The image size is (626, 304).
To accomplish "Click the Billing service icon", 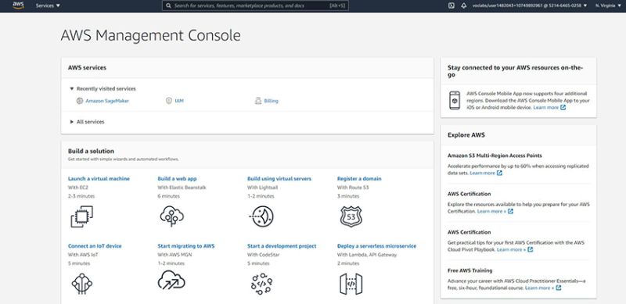I will click(258, 101).
